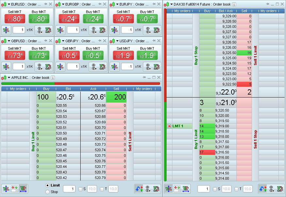Click the info icon next to APPLE INC. title
This screenshot has width=286, height=197.
point(53,78)
